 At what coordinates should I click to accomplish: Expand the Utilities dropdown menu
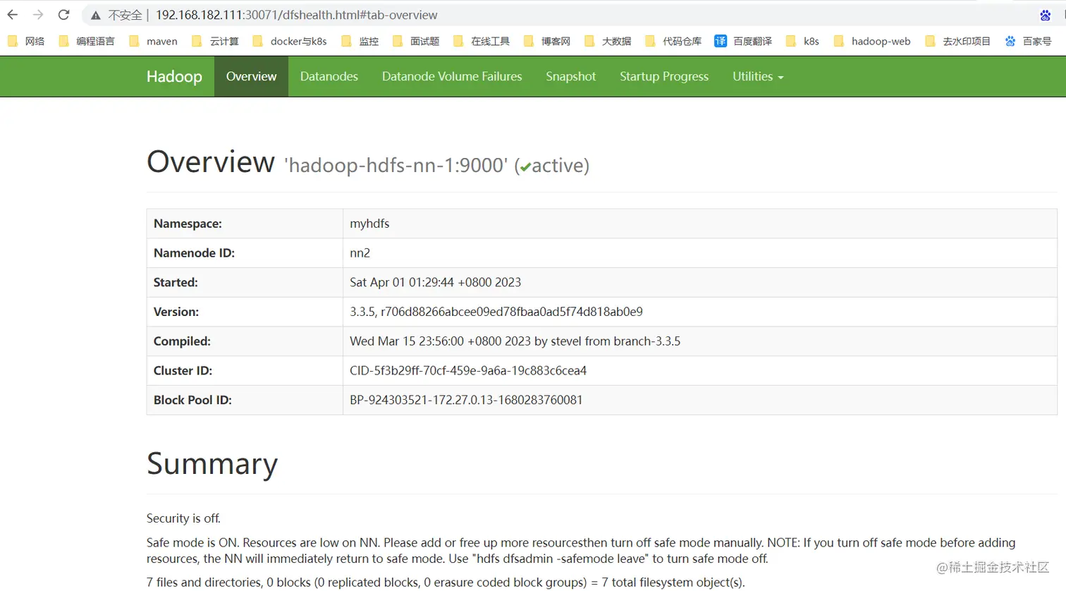tap(758, 76)
